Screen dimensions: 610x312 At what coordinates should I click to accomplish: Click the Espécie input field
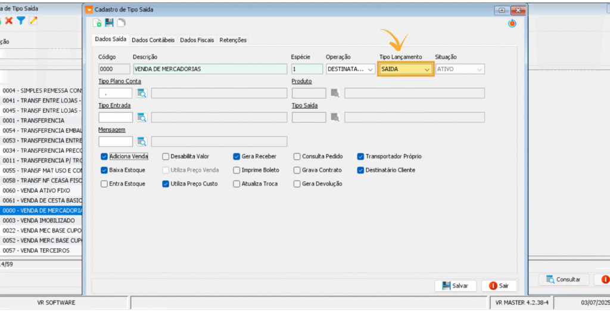pyautogui.click(x=307, y=69)
